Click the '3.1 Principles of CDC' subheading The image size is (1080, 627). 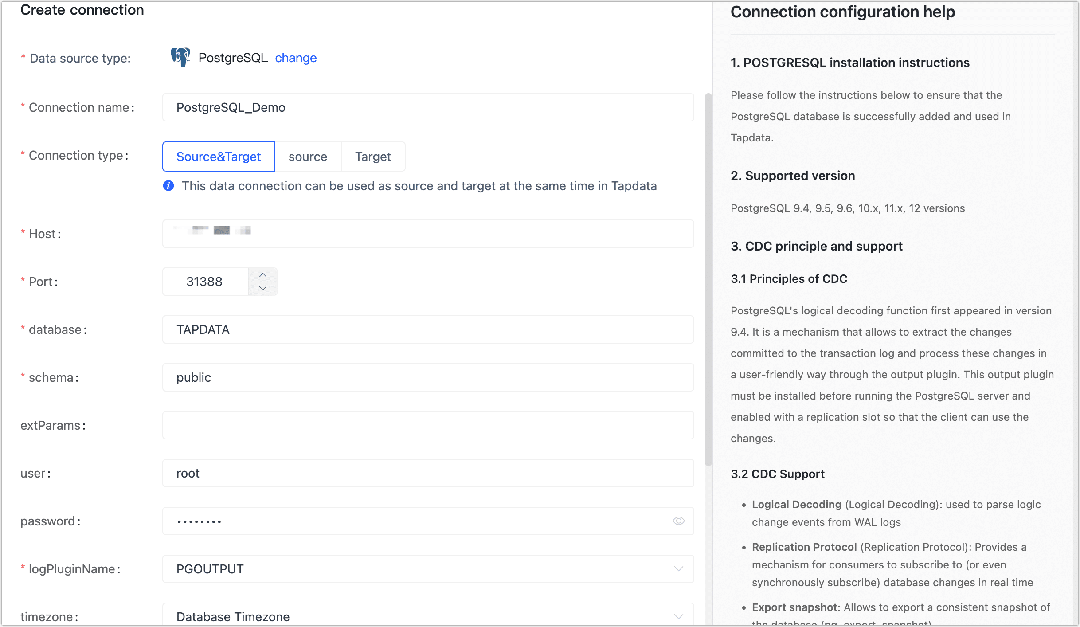(x=789, y=278)
